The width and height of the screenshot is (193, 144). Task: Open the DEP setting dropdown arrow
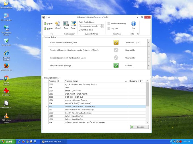(149, 42)
